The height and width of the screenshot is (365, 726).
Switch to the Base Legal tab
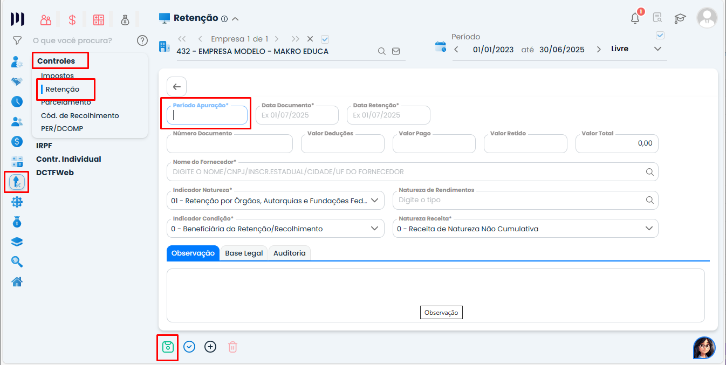[244, 253]
